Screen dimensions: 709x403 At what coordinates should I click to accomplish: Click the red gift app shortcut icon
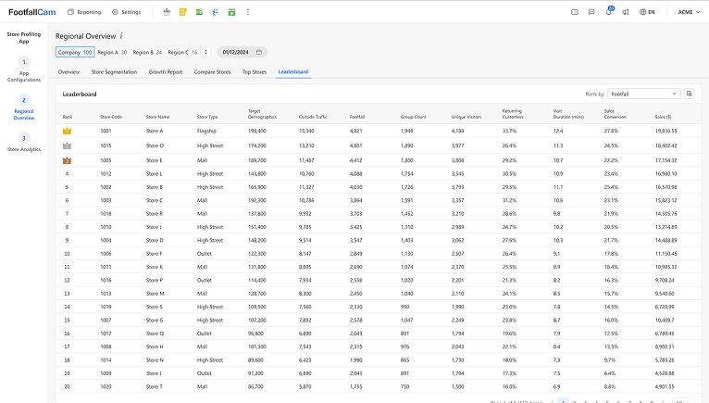tap(166, 12)
